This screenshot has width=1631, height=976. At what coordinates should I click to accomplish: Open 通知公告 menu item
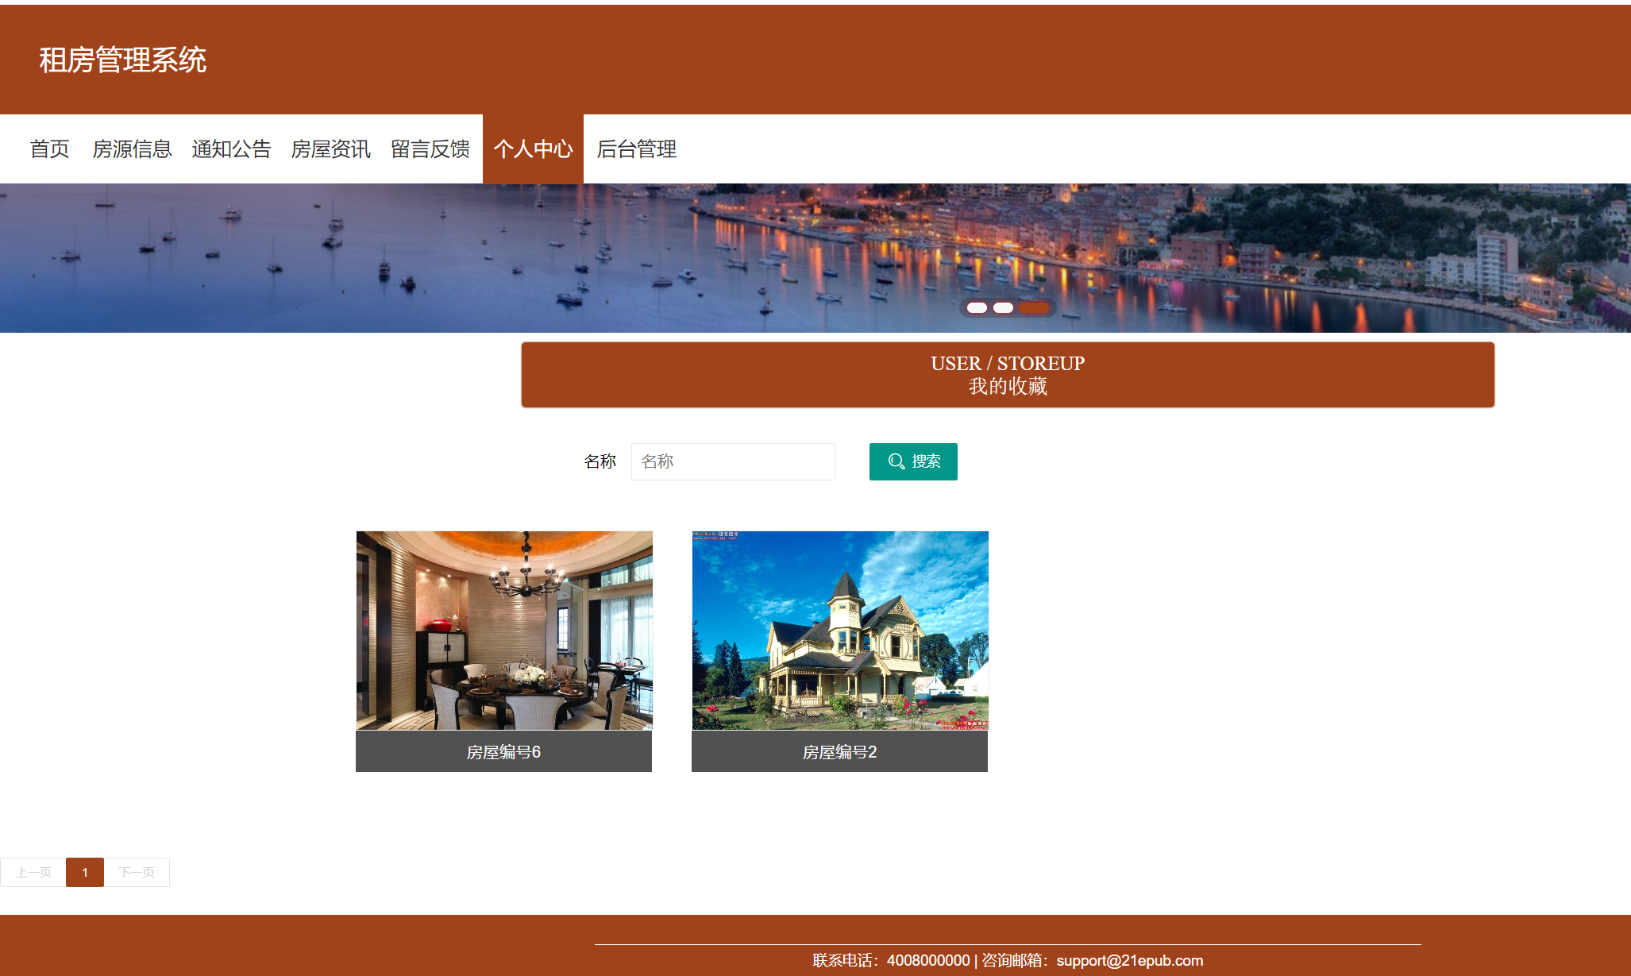pyautogui.click(x=231, y=149)
